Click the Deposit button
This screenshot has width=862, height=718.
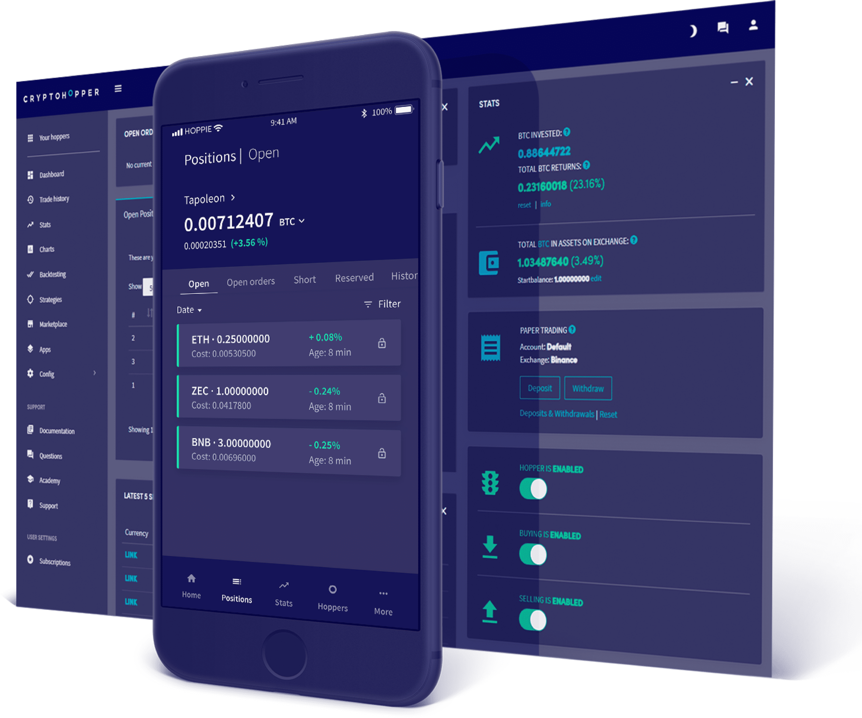click(539, 387)
